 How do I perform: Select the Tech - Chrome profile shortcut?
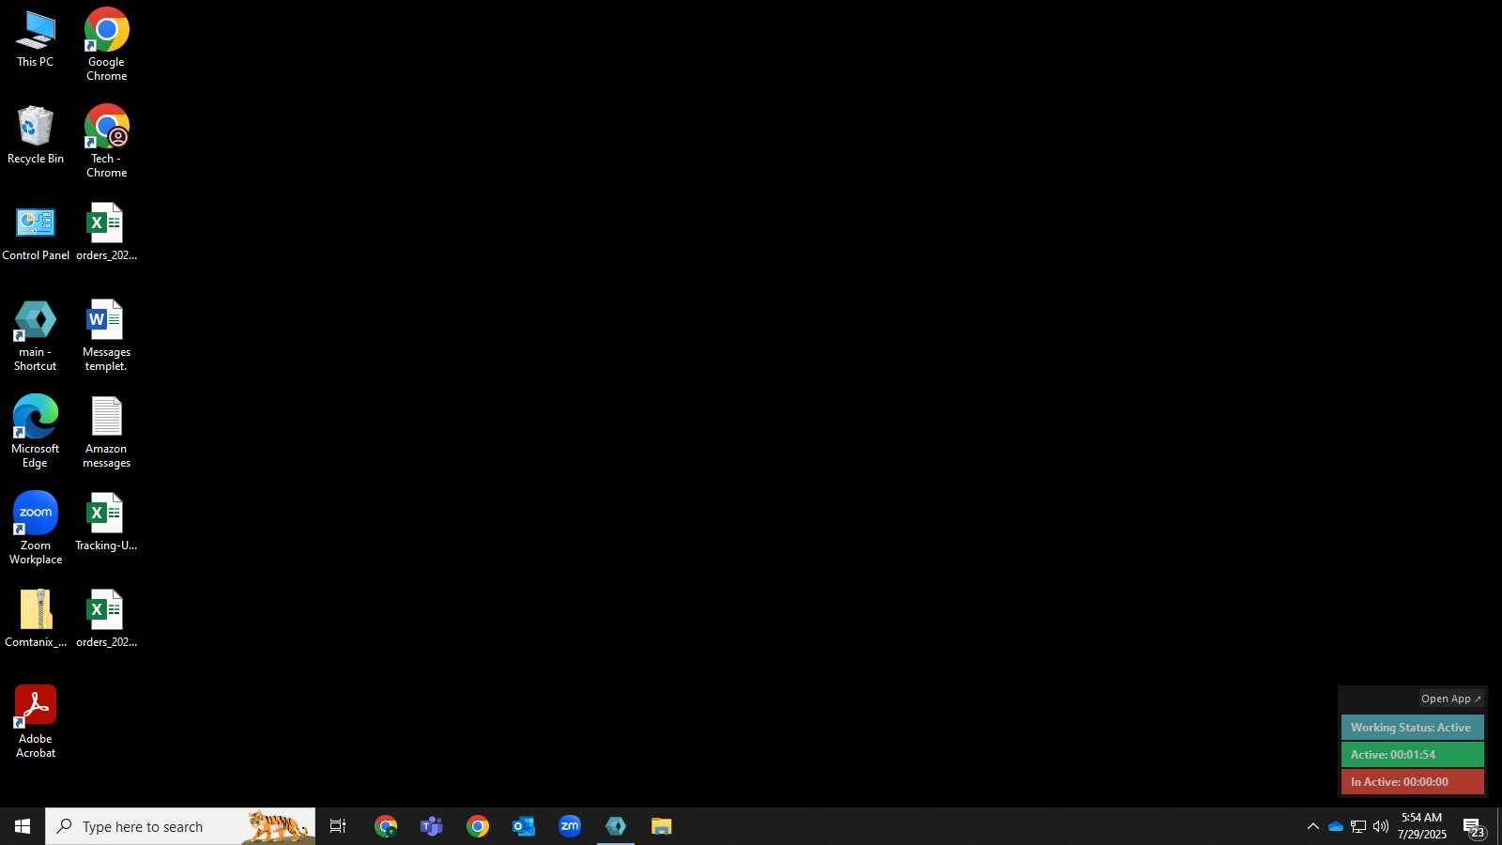pos(106,141)
